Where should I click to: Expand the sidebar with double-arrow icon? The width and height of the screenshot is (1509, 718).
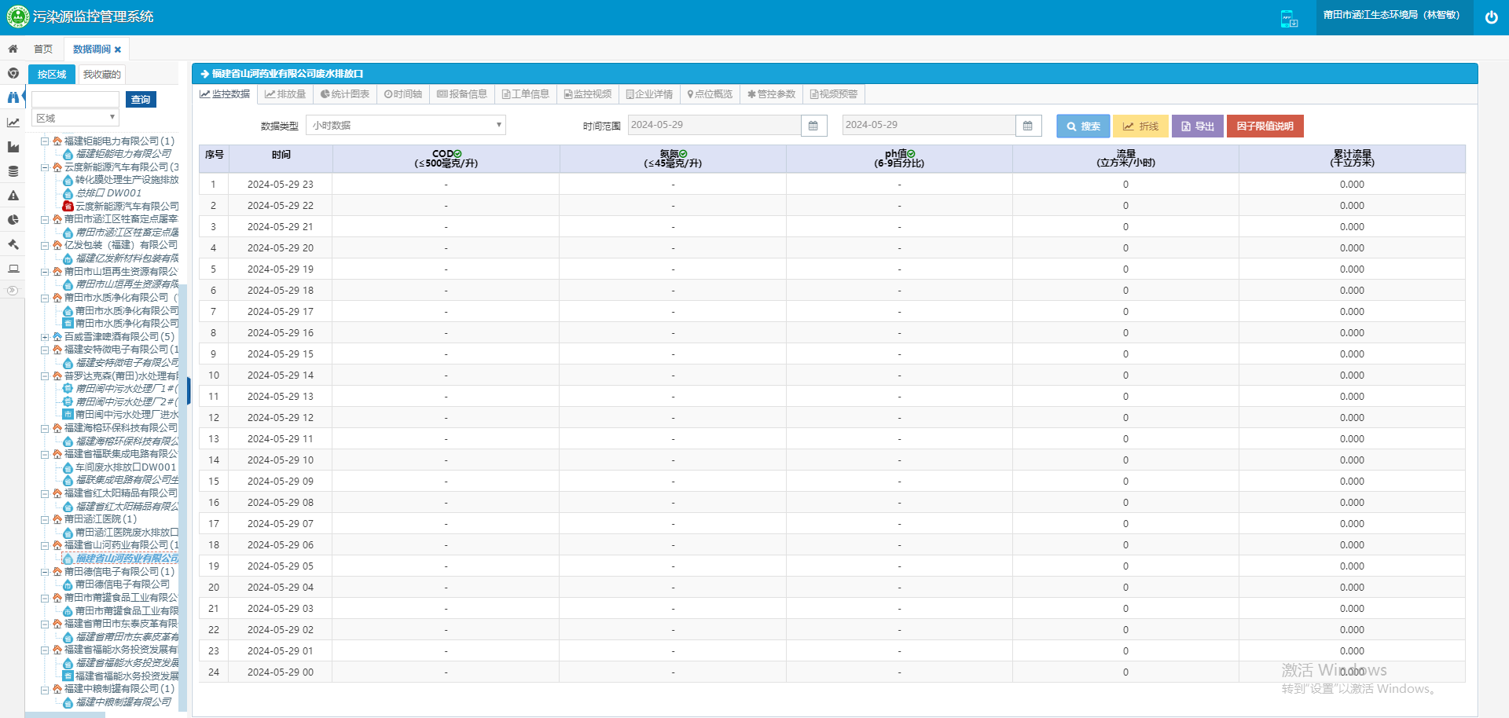[x=12, y=291]
